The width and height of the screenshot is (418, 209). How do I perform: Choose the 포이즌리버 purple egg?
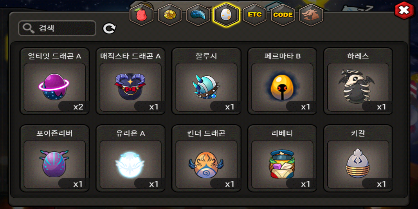coord(55,158)
